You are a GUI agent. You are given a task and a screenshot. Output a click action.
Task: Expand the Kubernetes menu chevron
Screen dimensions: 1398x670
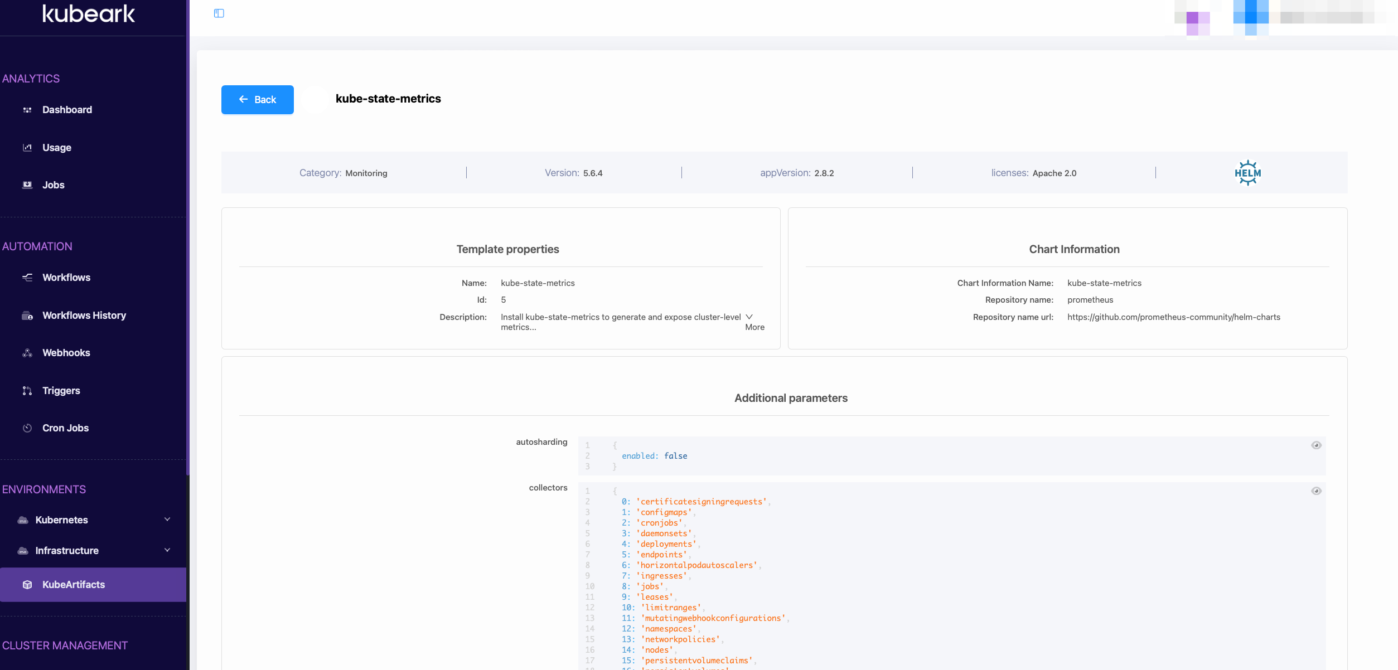click(167, 520)
